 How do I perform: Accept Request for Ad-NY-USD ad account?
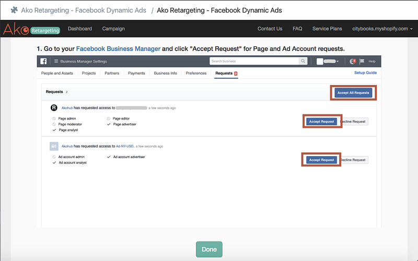[x=321, y=160]
